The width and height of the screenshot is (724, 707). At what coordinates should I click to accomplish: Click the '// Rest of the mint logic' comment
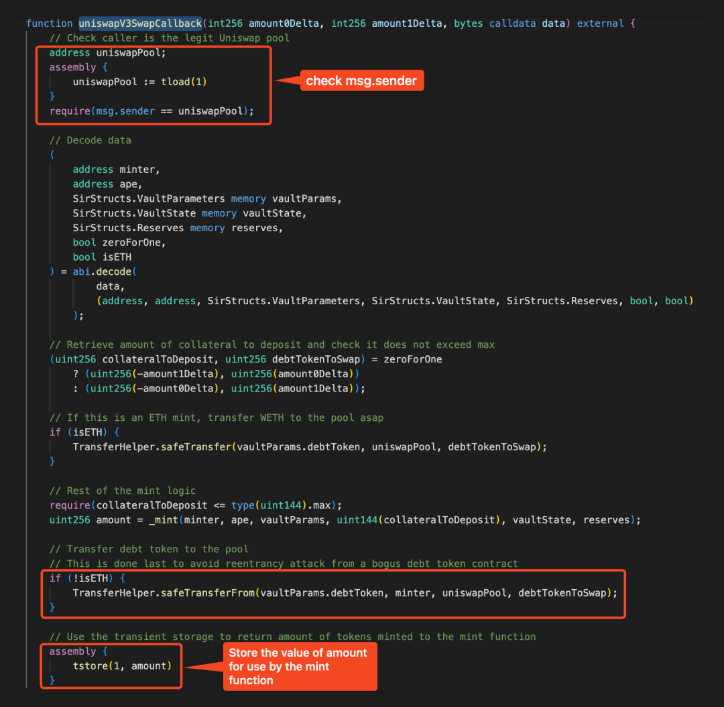[x=123, y=491]
